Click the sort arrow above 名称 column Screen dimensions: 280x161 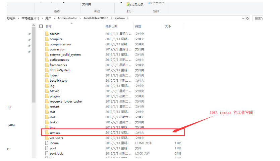72,24
